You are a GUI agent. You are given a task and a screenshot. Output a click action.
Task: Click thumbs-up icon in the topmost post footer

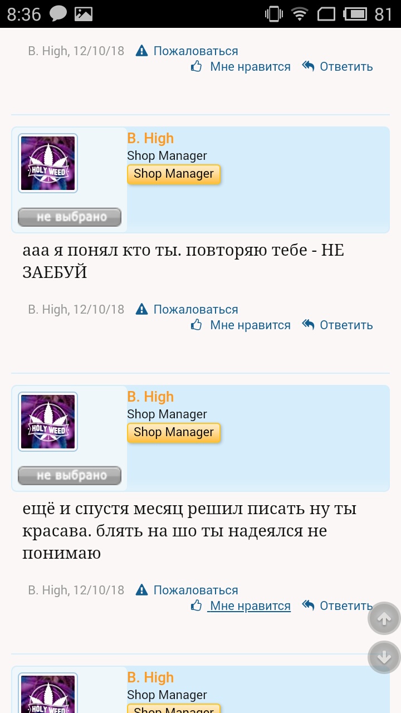click(196, 66)
